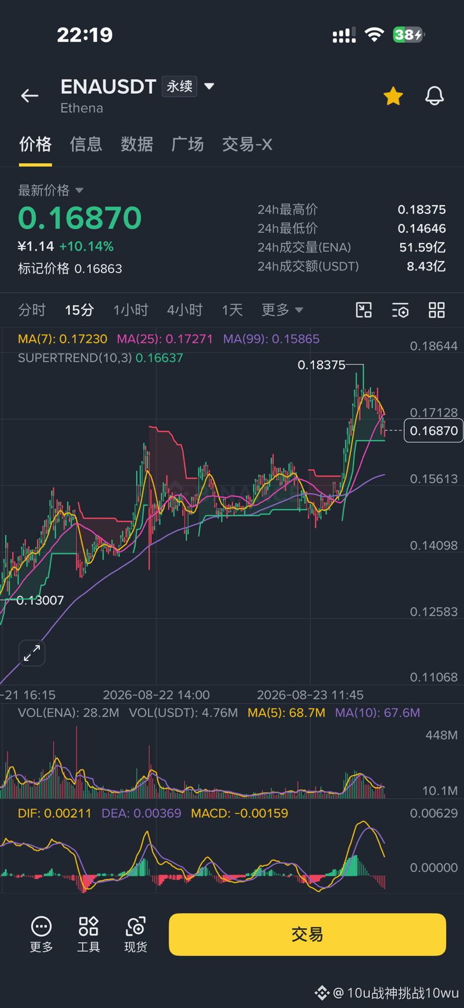
Task: Switch to the 价格 tab
Action: click(35, 144)
